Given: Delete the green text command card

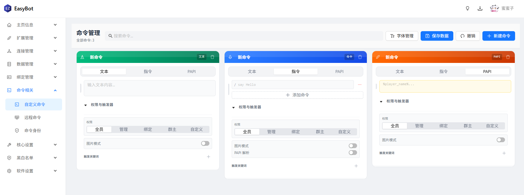Looking at the screenshot, I should click(212, 57).
